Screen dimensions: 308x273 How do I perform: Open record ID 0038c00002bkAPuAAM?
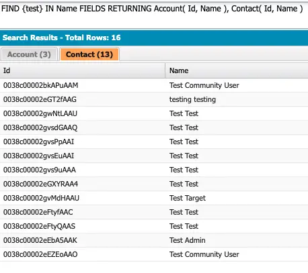click(41, 85)
